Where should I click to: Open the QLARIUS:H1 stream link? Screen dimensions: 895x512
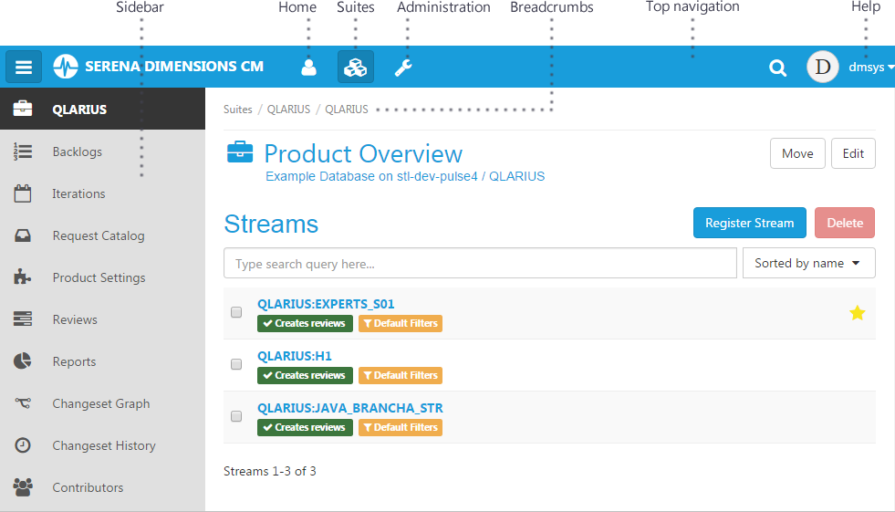[x=295, y=356]
